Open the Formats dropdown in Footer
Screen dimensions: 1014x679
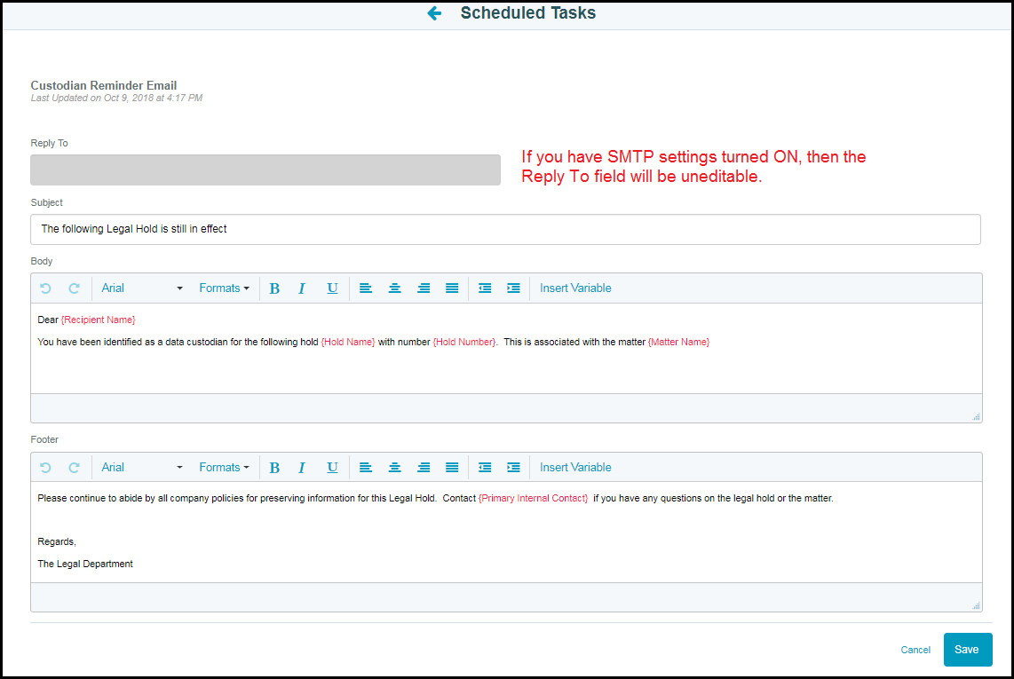(224, 468)
